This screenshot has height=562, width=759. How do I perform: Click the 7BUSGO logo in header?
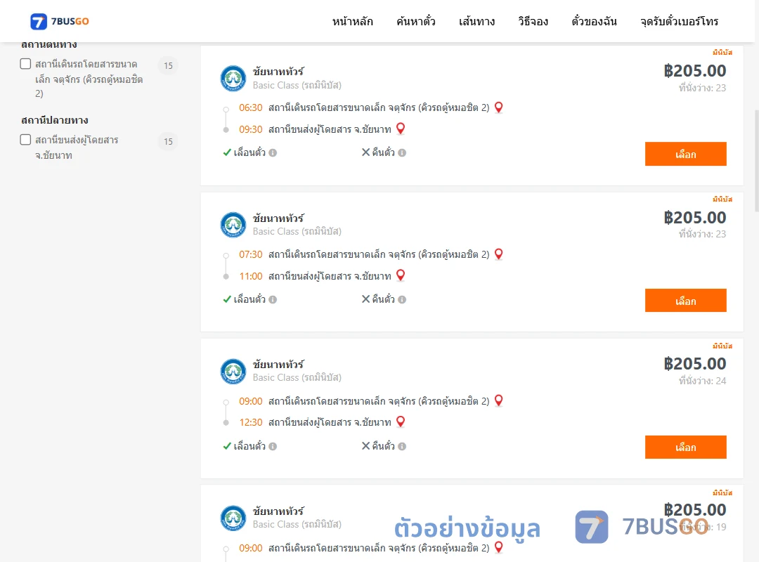[x=60, y=21]
